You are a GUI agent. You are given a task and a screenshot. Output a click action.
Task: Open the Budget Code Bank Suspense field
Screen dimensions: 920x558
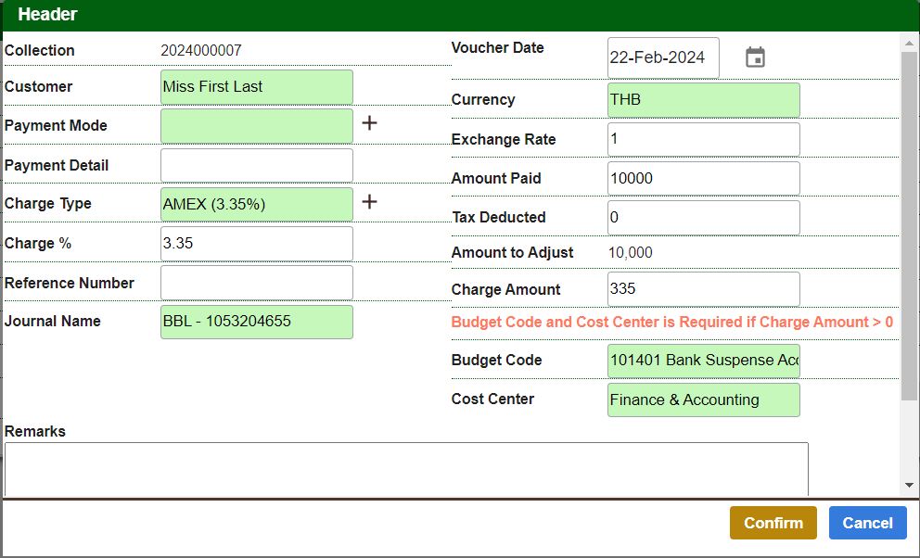pos(703,361)
